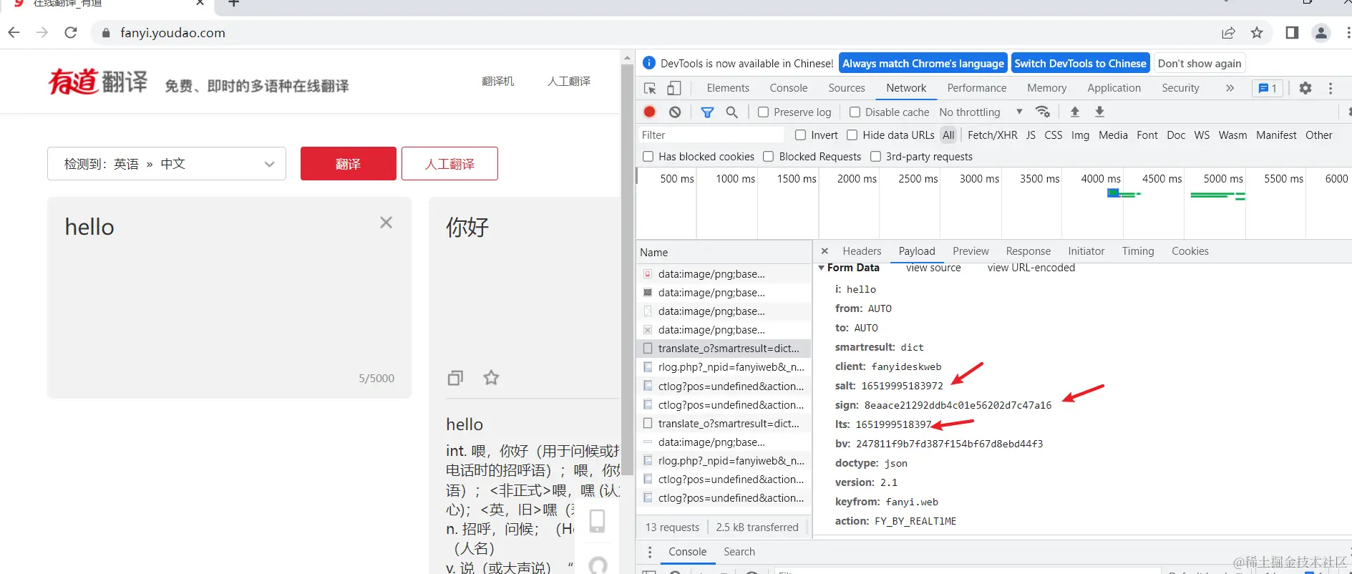The image size is (1352, 574).
Task: Enable the Preserve log checkbox
Action: pos(764,112)
